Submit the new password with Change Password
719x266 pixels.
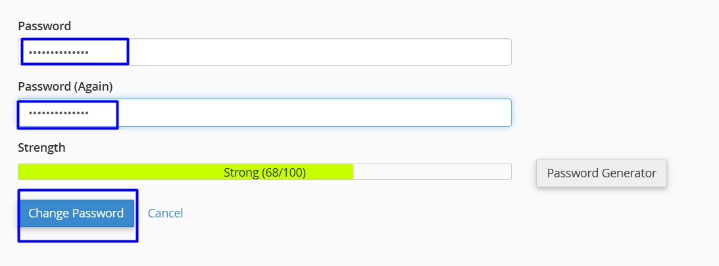tap(76, 213)
